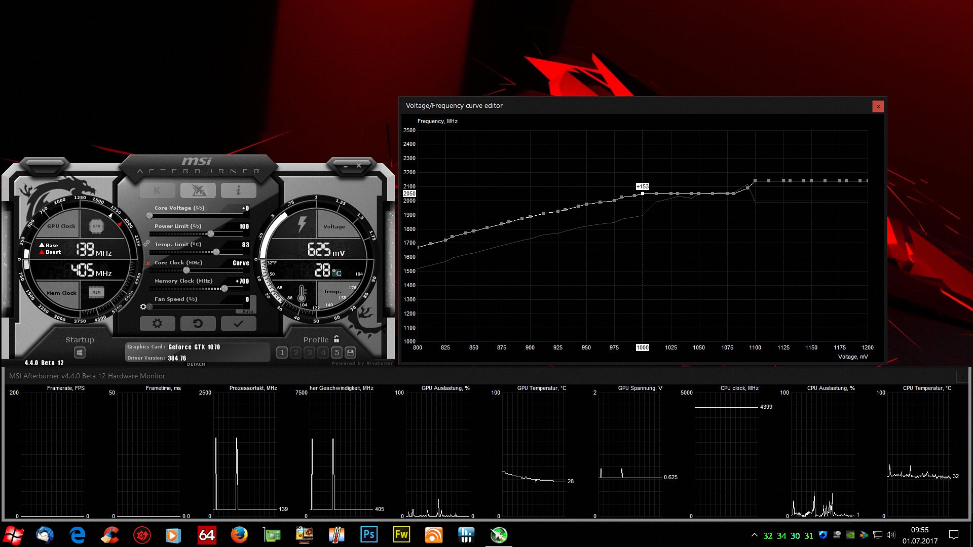
Task: Click the reset-to-defaults circular arrow button
Action: click(x=198, y=324)
